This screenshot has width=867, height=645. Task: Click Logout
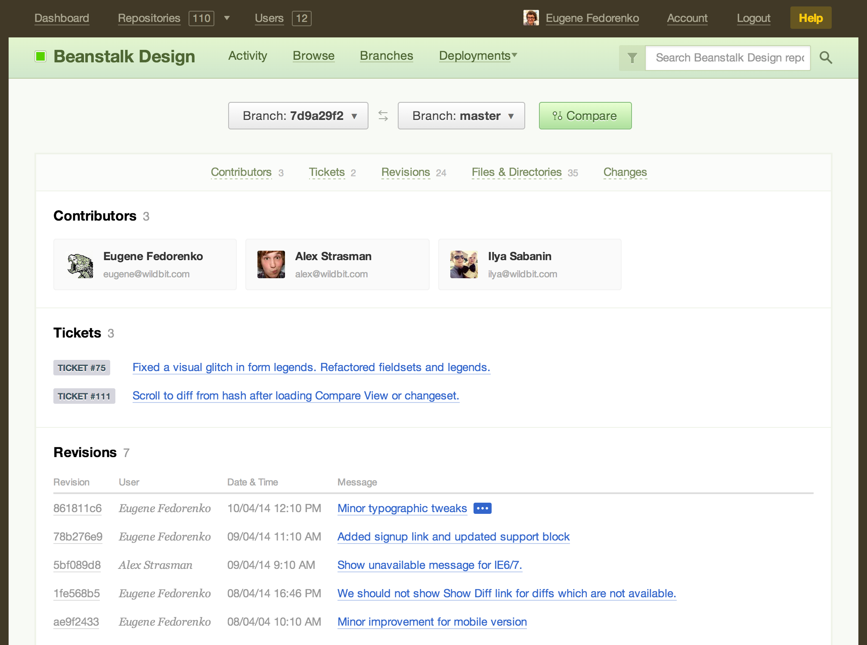pyautogui.click(x=754, y=18)
